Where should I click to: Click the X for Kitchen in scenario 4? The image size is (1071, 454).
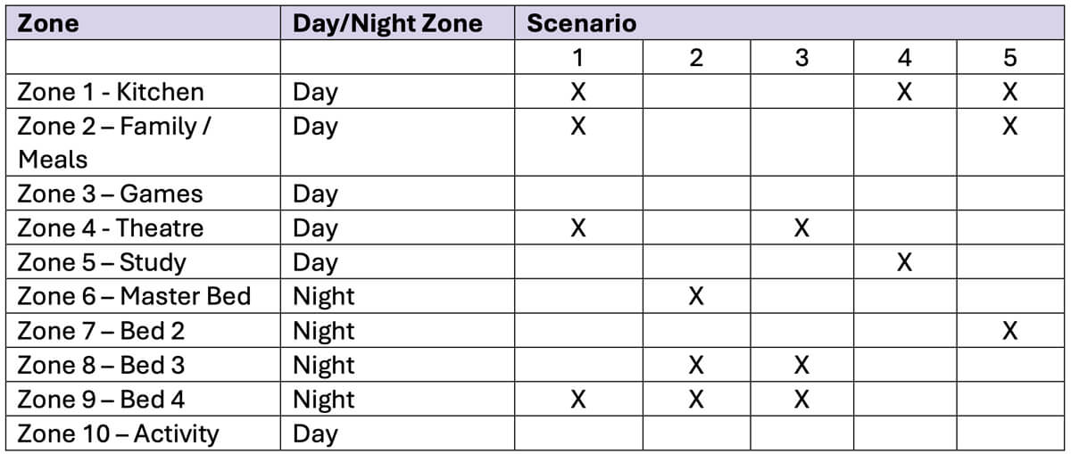click(x=904, y=92)
